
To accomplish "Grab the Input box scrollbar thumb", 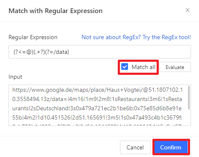I will click(x=189, y=98).
